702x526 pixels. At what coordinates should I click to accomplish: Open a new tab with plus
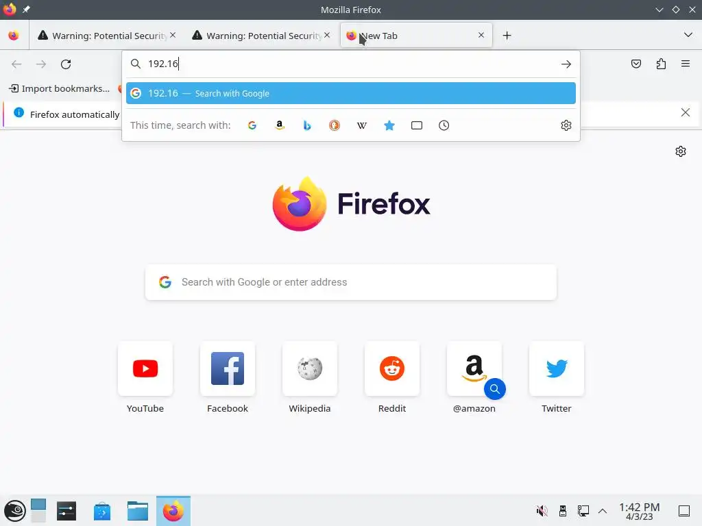tap(507, 36)
